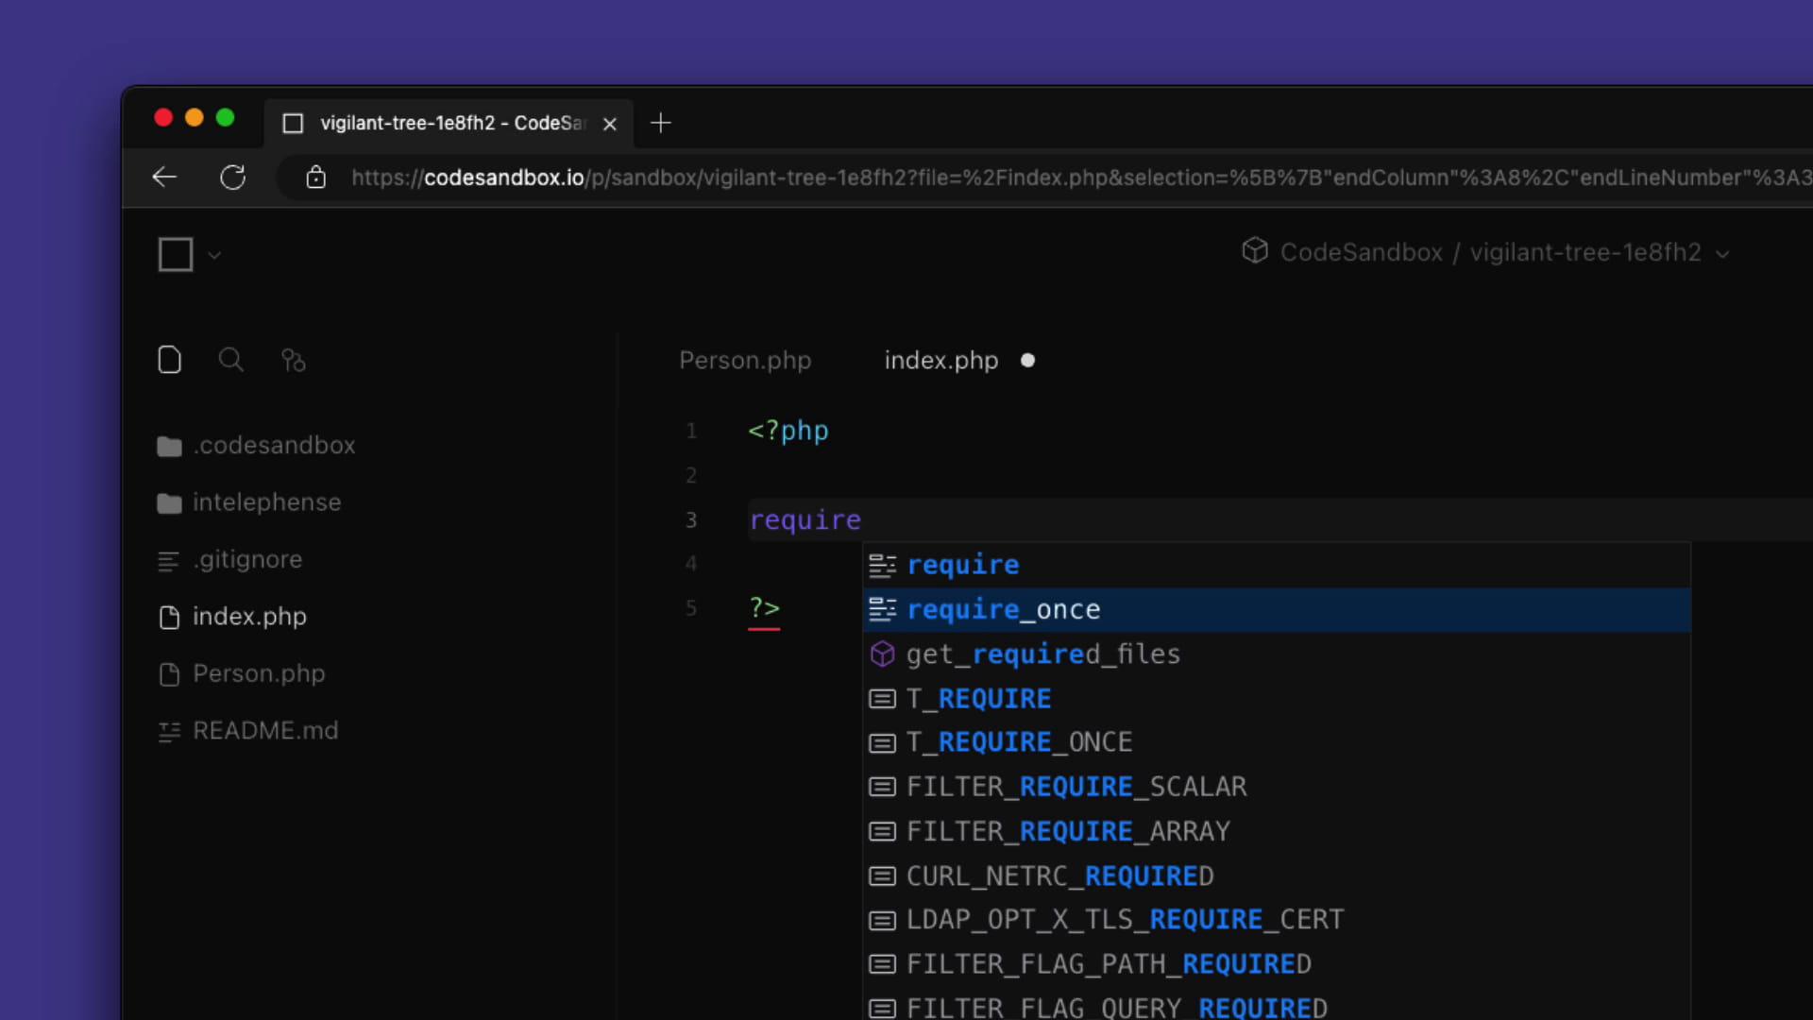Click the CodeSandbox cube logo in header

click(x=1255, y=251)
